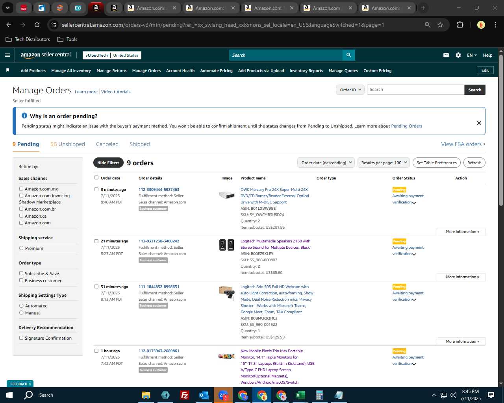Expand Awaiting payment verification for Brio 505 order
This screenshot has height=403, width=504.
(408, 296)
